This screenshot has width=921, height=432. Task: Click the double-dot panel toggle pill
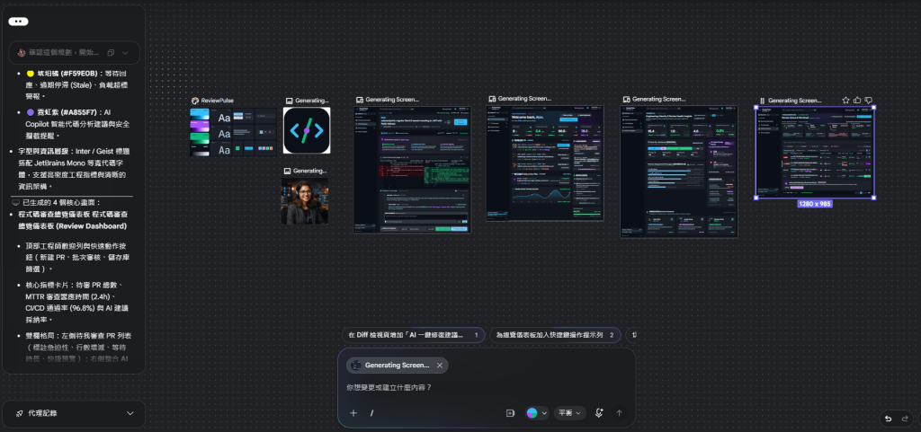coord(18,21)
